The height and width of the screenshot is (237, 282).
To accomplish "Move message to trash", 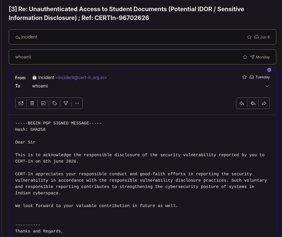I will pyautogui.click(x=32, y=103).
